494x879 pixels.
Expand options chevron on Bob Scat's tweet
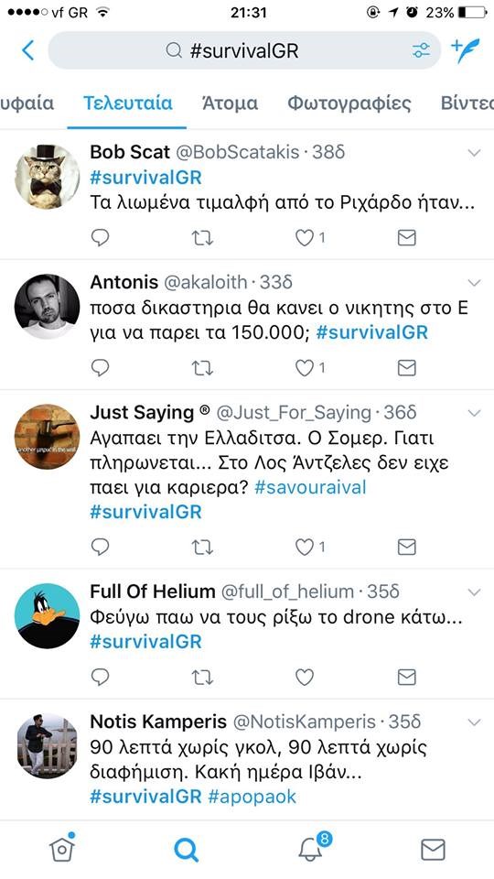click(475, 153)
